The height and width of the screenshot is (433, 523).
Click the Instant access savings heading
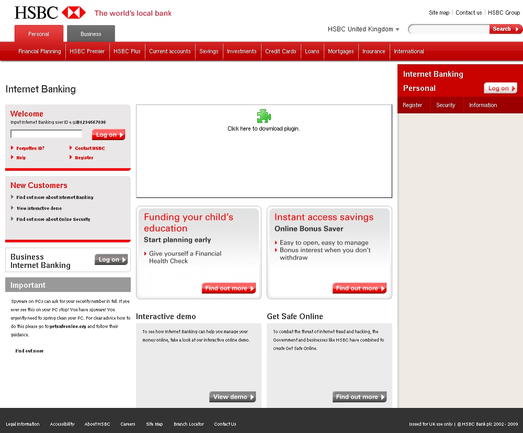coord(324,217)
